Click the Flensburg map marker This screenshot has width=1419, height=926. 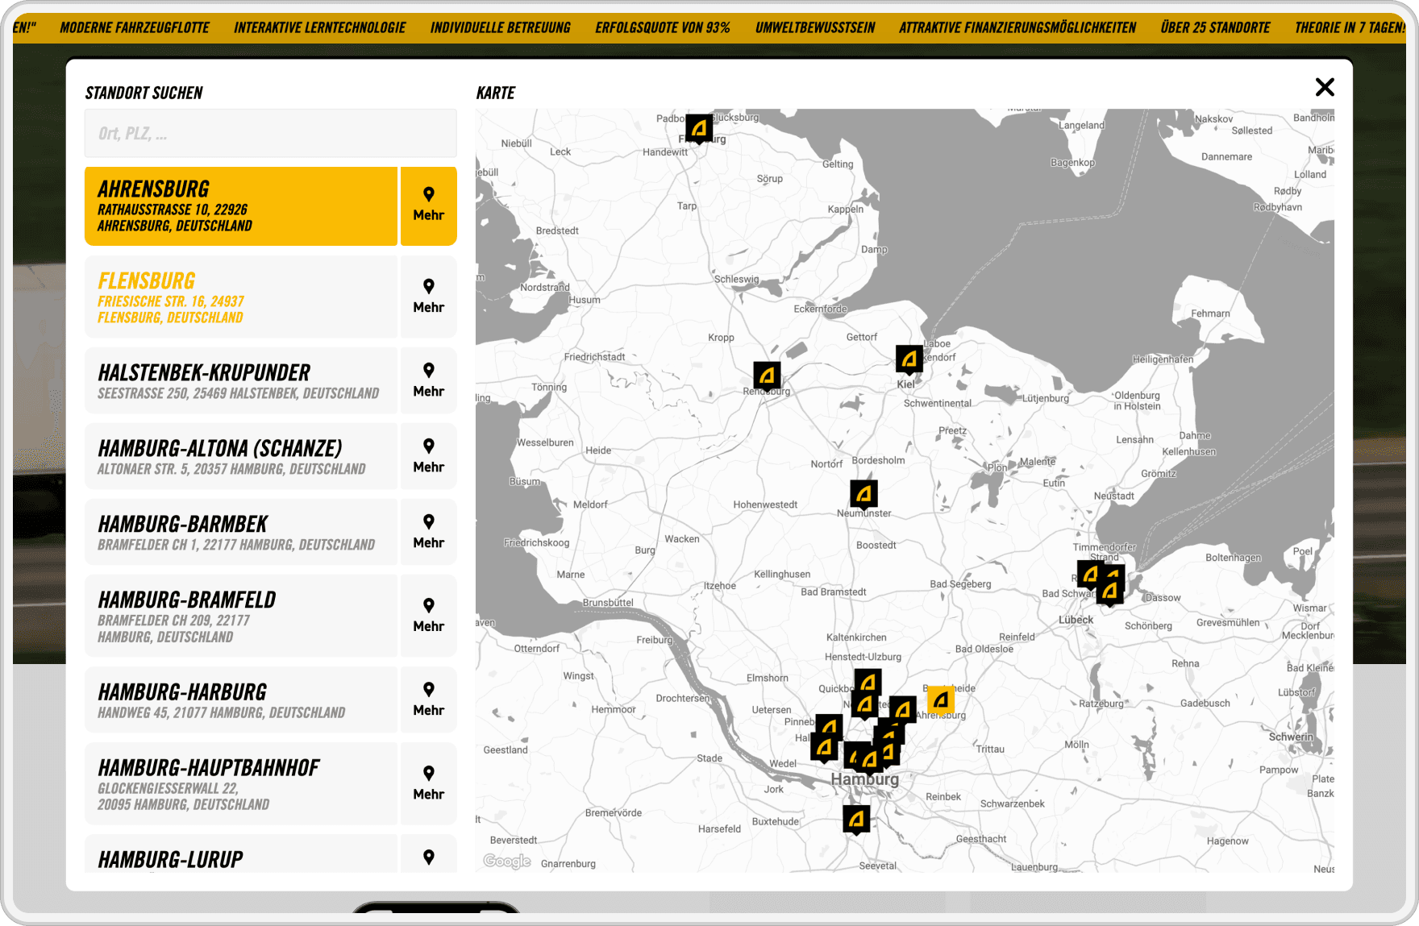(699, 128)
